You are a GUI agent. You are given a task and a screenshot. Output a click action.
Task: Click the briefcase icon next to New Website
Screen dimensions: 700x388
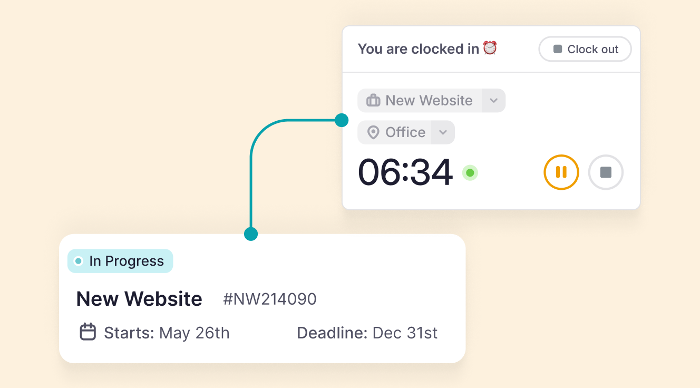click(x=373, y=100)
